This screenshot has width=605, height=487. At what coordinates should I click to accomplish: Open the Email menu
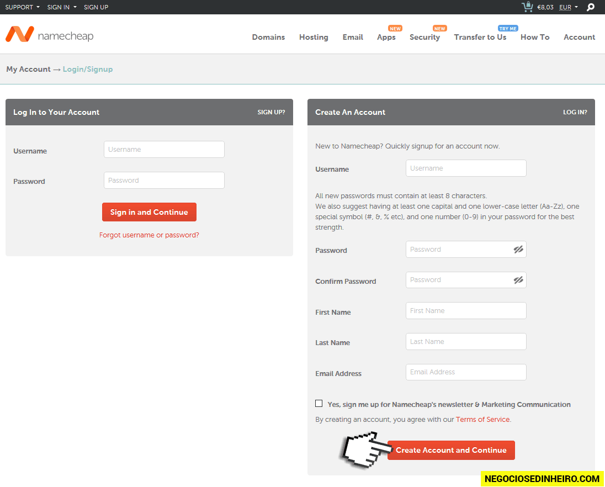(353, 37)
